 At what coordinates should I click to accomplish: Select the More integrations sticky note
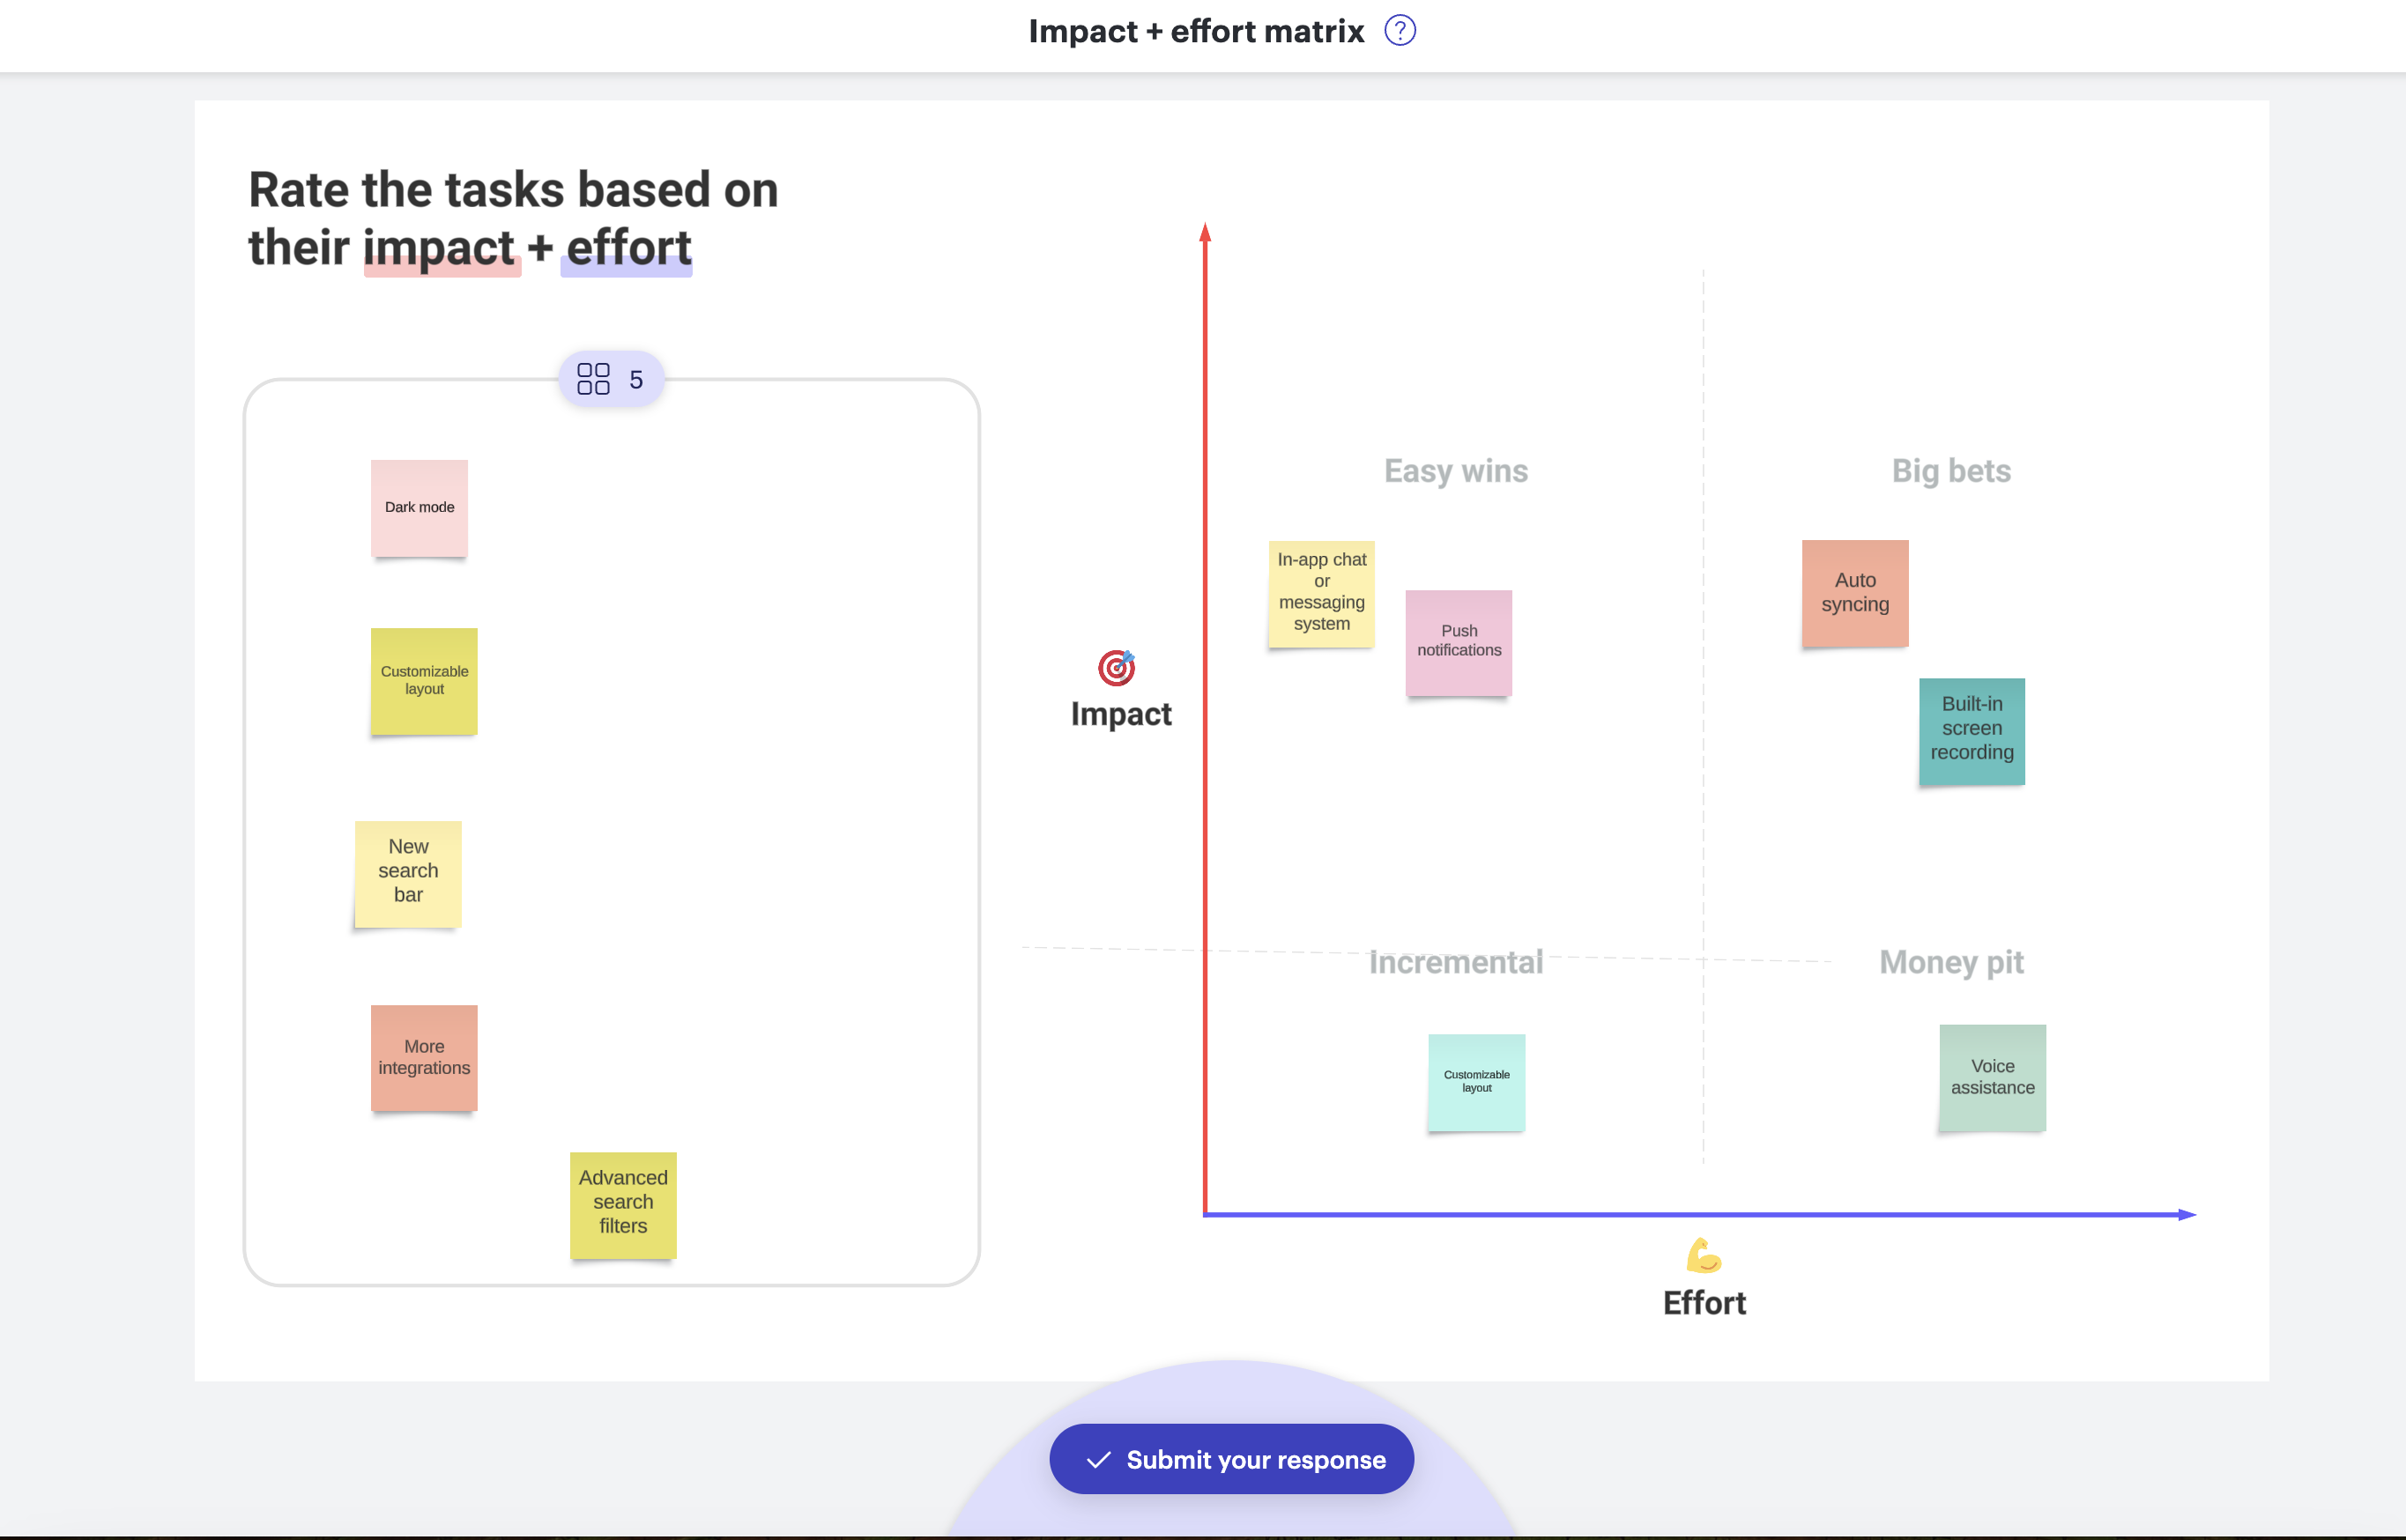click(x=424, y=1057)
